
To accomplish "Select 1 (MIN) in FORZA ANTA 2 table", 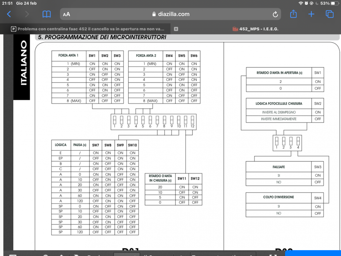I will coord(150,64).
